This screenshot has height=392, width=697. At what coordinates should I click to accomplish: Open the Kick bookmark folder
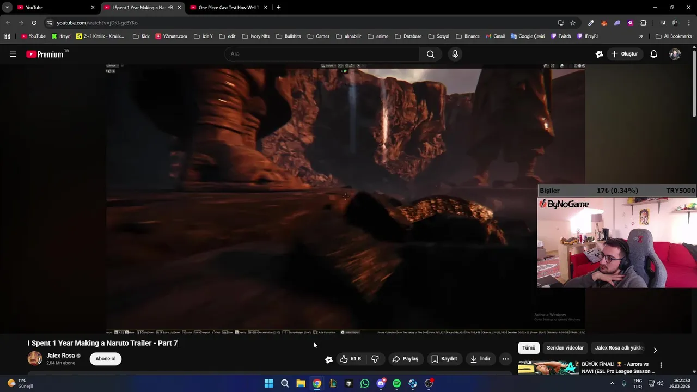click(x=141, y=36)
